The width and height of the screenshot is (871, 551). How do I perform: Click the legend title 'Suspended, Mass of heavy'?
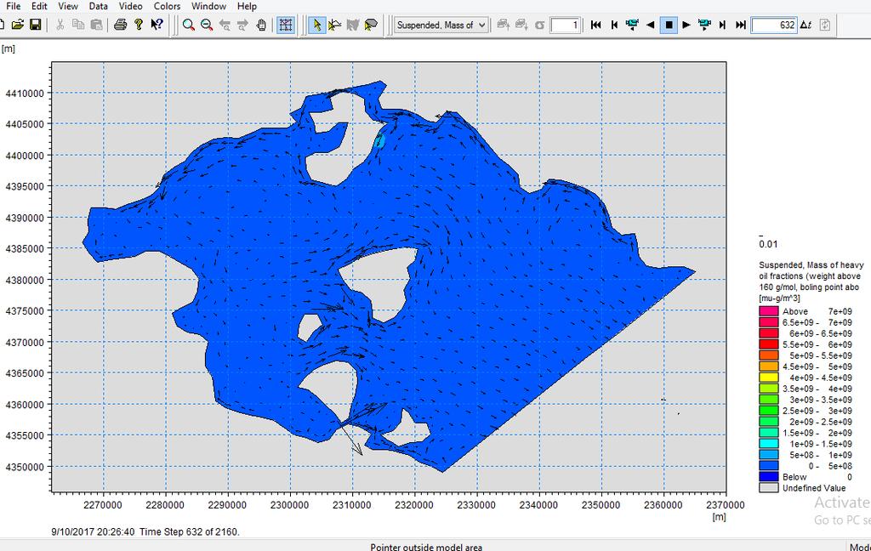[811, 265]
